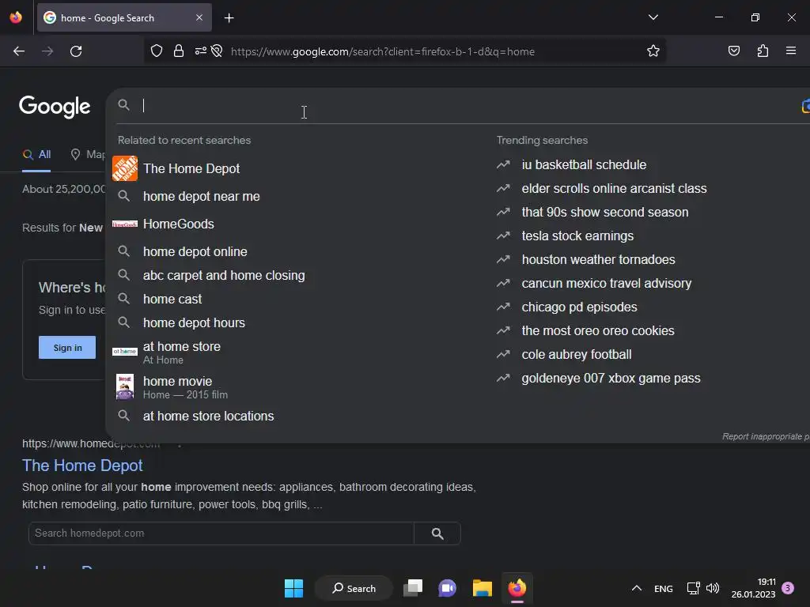810x607 pixels.
Task: Select trending 'chicago pd episodes'
Action: [x=579, y=307]
